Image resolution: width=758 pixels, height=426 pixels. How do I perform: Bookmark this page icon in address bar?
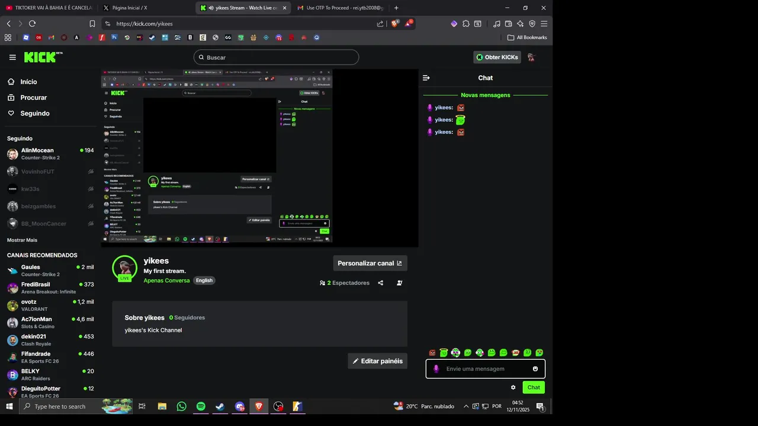tap(92, 24)
